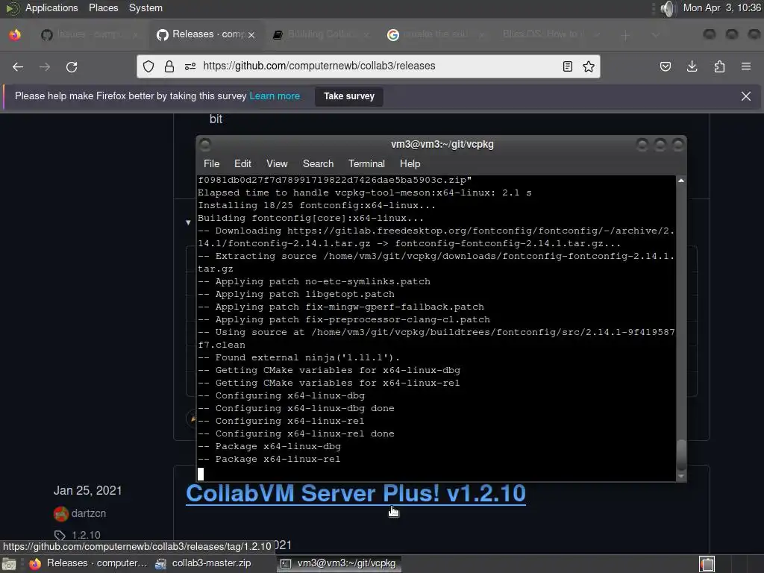Click the tag icon beside 1.2.10
The height and width of the screenshot is (573, 764).
point(60,535)
